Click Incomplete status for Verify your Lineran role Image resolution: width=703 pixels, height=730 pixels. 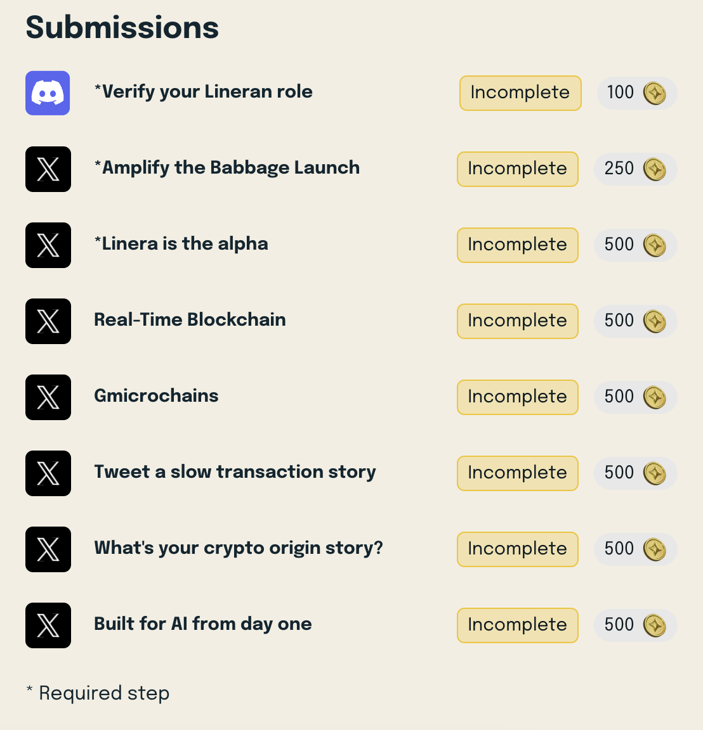pos(520,93)
